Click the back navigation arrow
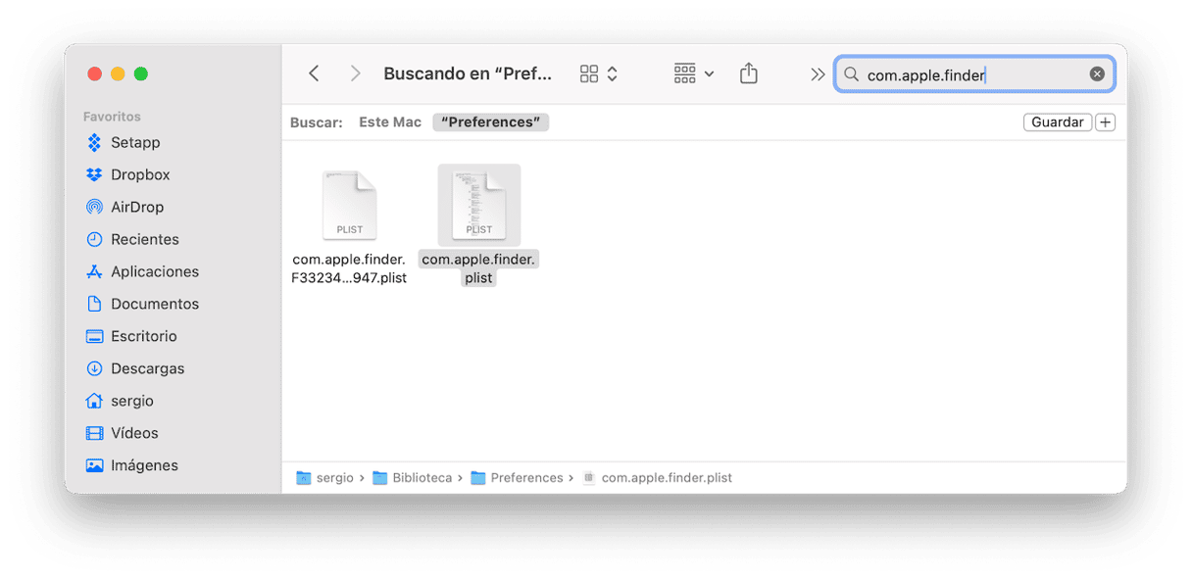The image size is (1192, 579). (x=314, y=73)
